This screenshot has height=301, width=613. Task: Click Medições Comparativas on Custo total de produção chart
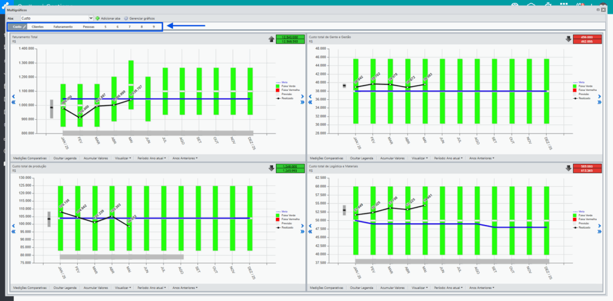coord(30,288)
